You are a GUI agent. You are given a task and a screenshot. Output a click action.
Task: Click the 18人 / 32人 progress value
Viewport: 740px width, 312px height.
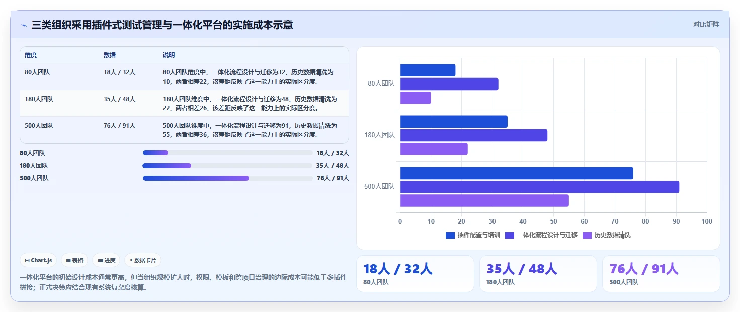tap(333, 153)
